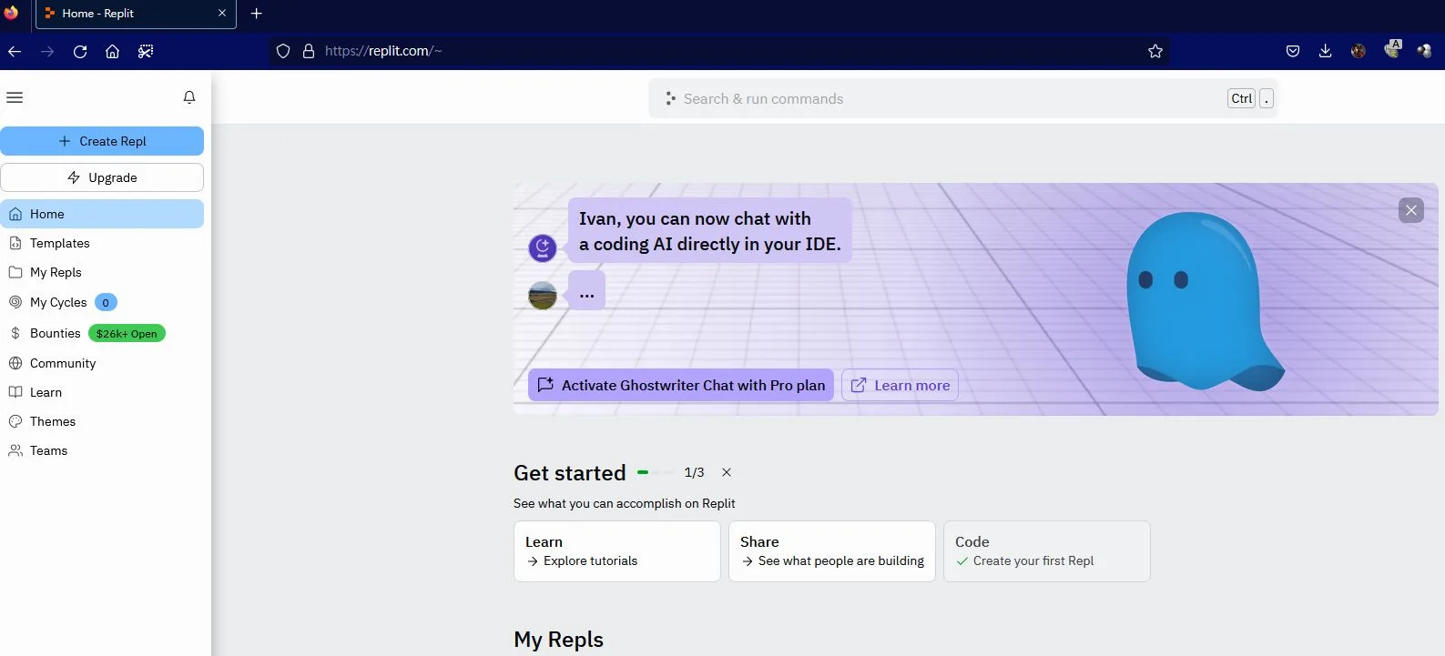The height and width of the screenshot is (656, 1445).
Task: Click the browser Back arrow
Action: click(x=15, y=51)
